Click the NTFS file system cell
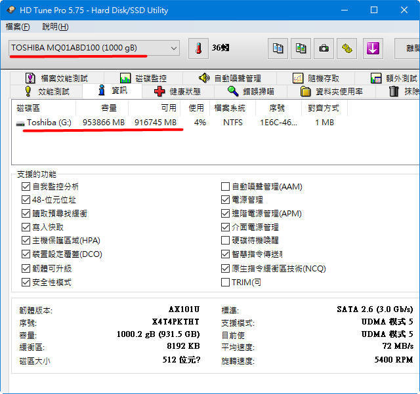The image size is (420, 394). pyautogui.click(x=233, y=123)
